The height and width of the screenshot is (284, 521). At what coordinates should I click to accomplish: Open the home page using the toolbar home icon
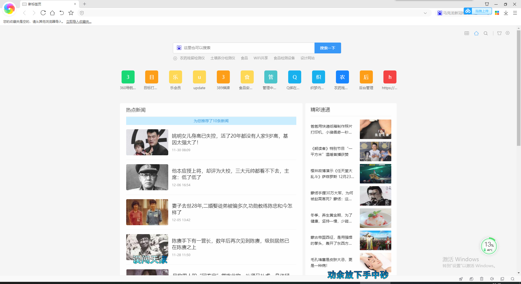coord(52,13)
